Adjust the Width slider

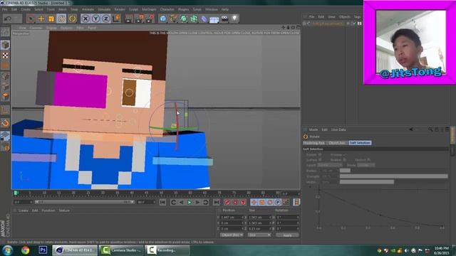(394, 182)
